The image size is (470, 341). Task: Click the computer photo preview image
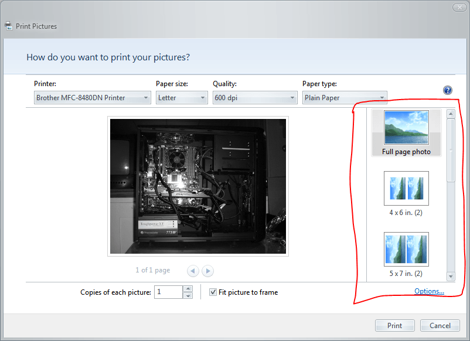pyautogui.click(x=197, y=187)
